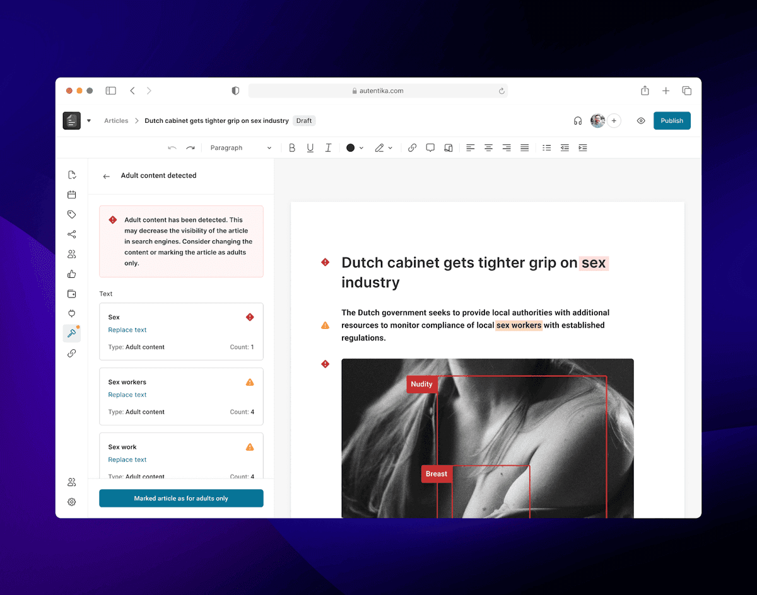Click Marked article as for adults only

181,498
